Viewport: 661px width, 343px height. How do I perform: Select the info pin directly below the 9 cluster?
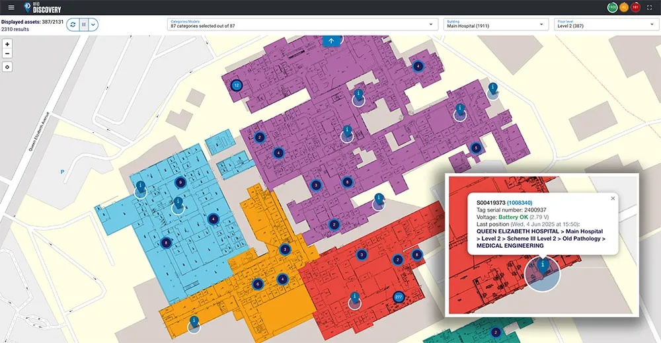point(178,204)
